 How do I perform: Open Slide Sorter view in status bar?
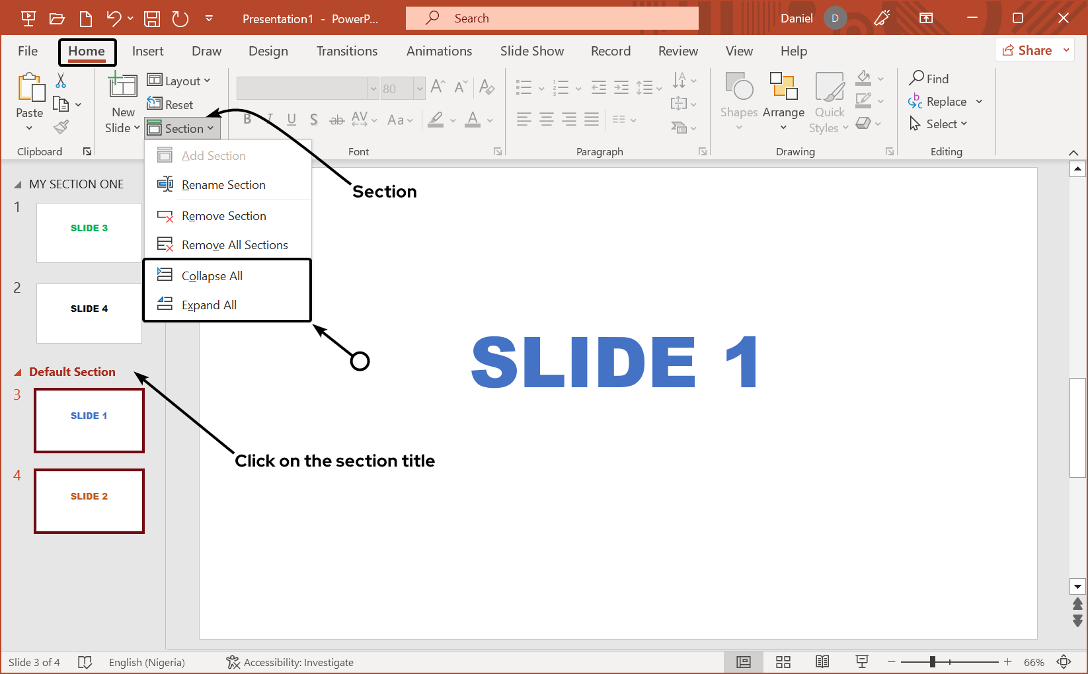click(783, 662)
